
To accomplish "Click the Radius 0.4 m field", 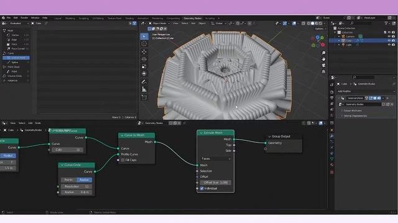I will click(76, 192).
